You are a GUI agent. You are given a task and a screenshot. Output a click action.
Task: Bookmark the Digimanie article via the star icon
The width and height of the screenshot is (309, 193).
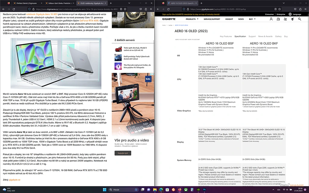125,9
